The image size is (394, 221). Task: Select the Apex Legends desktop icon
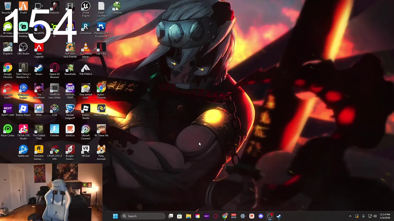pos(39,51)
